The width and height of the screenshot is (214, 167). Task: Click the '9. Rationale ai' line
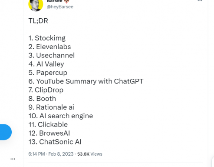pyautogui.click(x=51, y=107)
